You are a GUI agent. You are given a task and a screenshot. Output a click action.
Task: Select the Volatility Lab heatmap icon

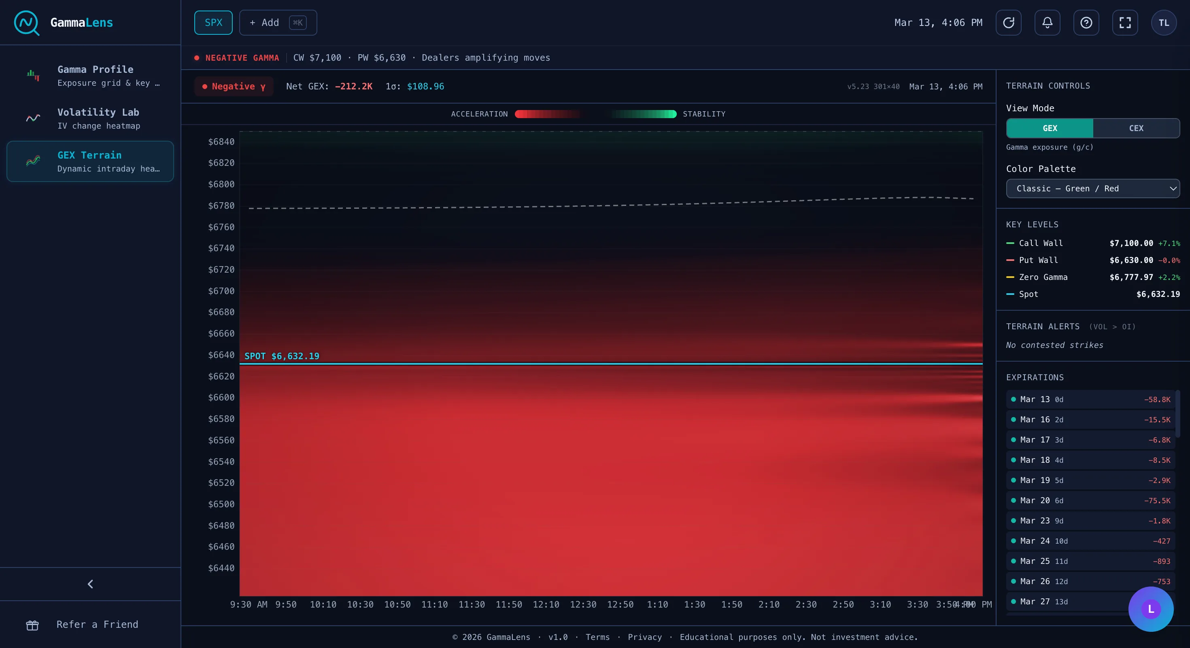[33, 119]
